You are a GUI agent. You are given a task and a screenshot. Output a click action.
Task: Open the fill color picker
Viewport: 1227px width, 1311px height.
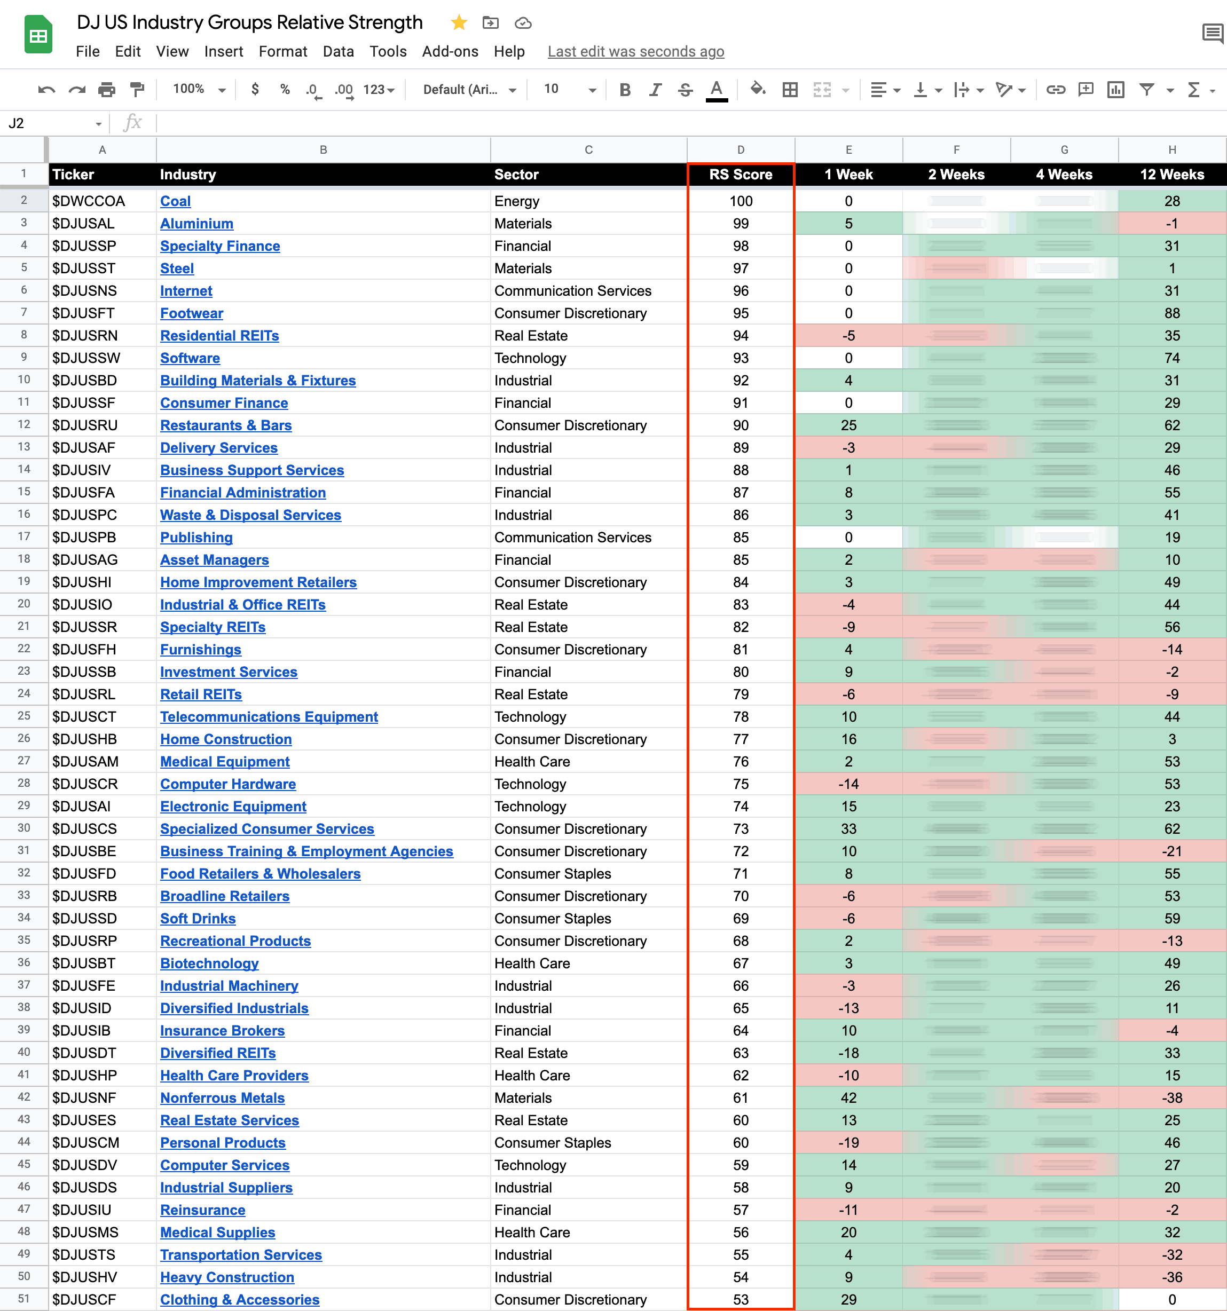[758, 89]
